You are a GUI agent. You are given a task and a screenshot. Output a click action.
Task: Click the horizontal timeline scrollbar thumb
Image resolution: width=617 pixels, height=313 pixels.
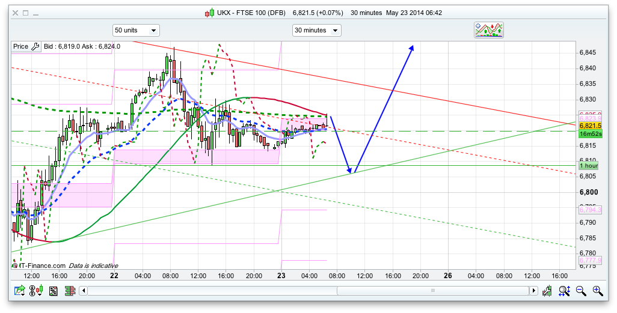pyautogui.click(x=432, y=291)
